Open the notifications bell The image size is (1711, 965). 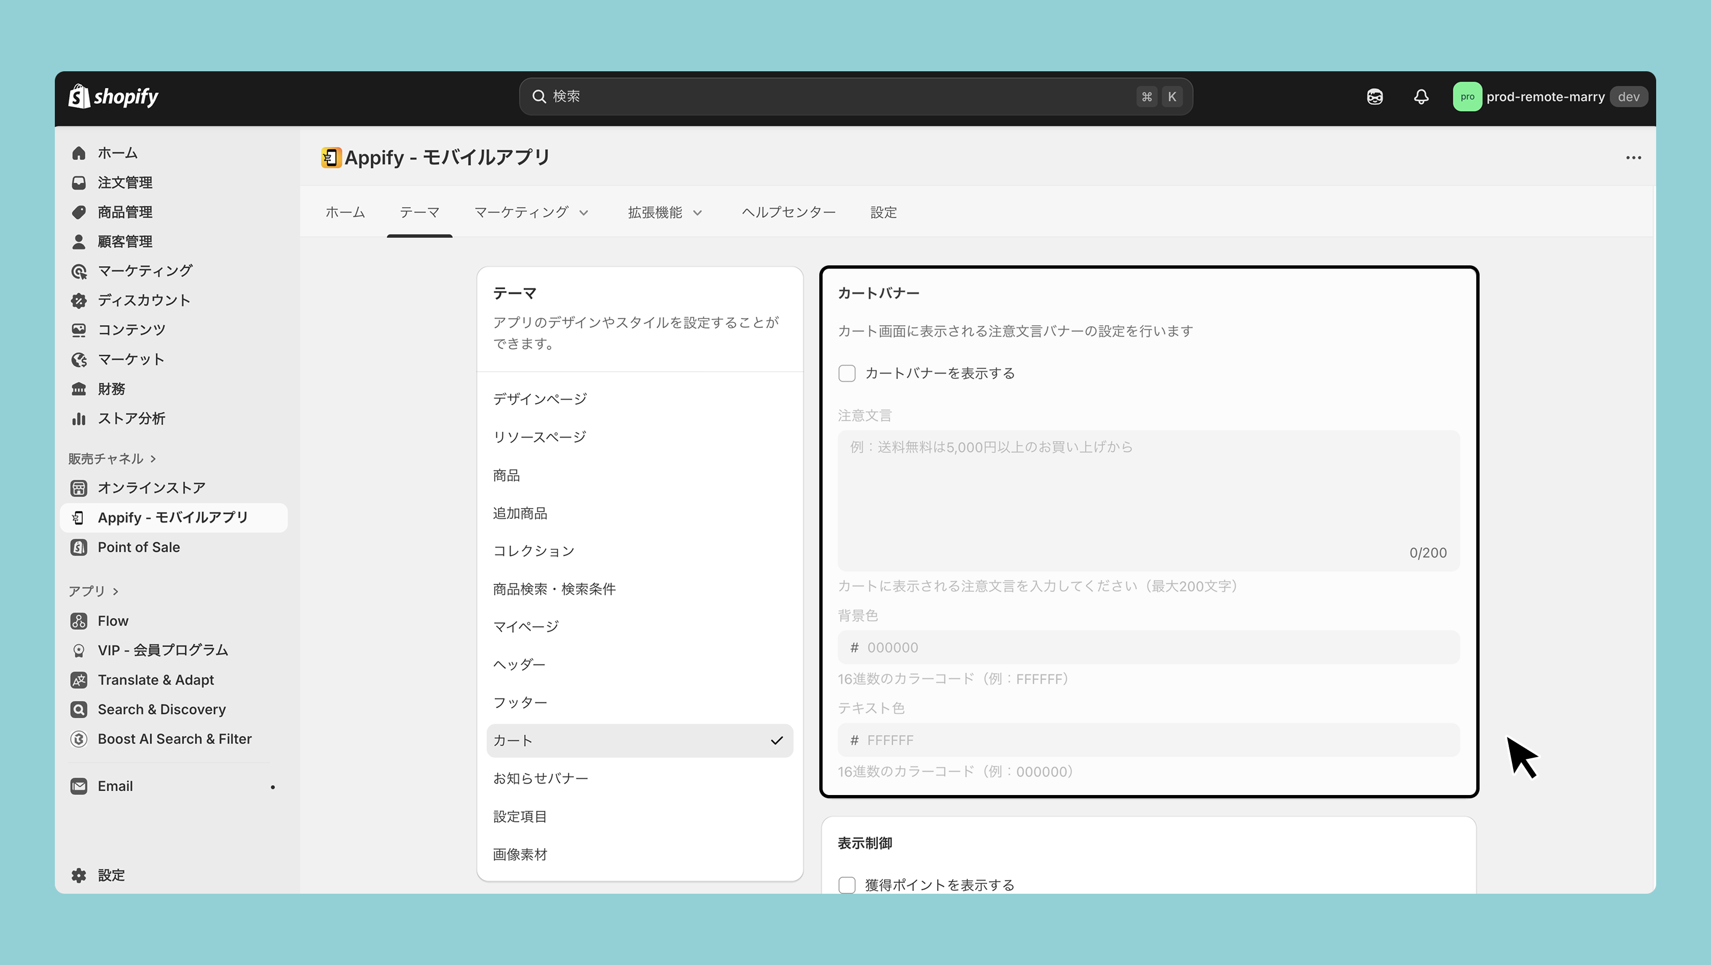(x=1421, y=97)
